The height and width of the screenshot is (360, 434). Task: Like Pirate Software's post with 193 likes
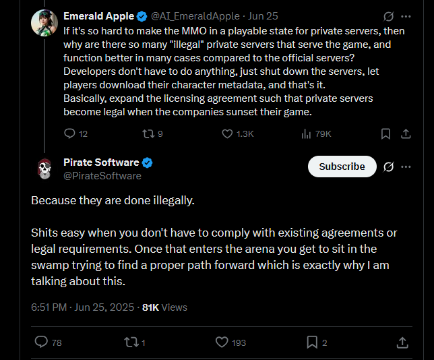230,342
